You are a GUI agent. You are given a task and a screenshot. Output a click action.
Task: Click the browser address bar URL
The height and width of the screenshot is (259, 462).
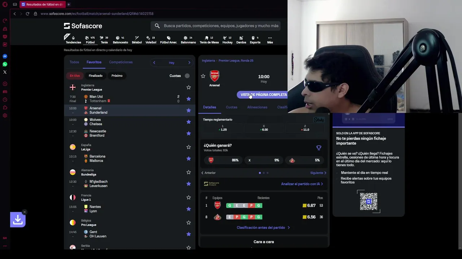point(97,14)
